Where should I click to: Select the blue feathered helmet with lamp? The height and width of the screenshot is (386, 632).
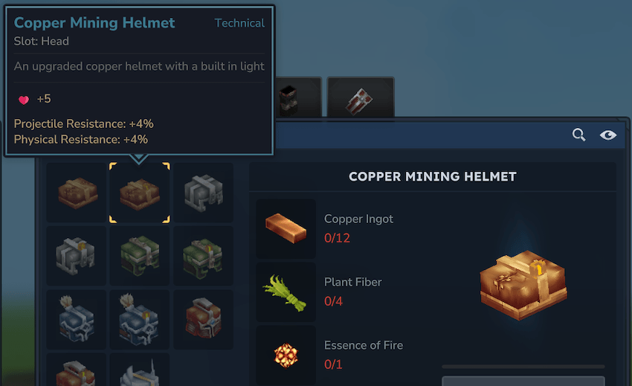[x=140, y=319]
